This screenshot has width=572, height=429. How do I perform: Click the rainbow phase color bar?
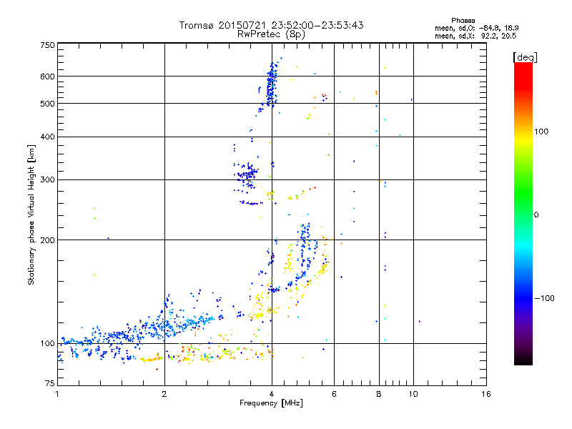523,213
